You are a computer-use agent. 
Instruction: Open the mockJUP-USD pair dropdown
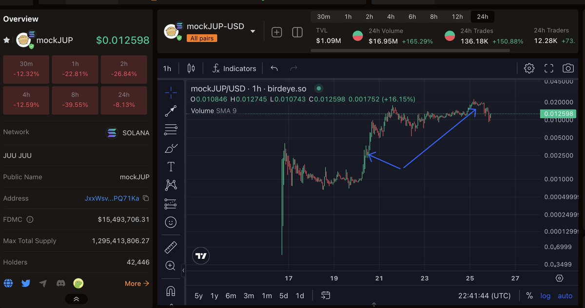click(253, 32)
